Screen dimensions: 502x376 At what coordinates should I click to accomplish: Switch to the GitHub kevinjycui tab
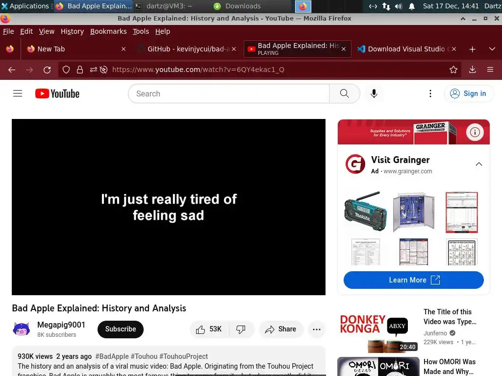click(x=187, y=49)
